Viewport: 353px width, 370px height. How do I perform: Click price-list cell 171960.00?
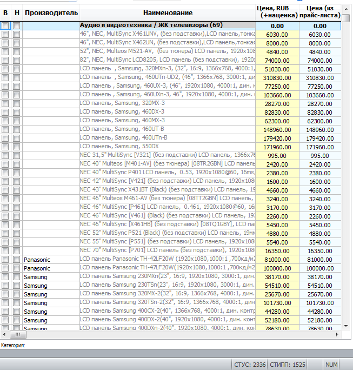[x=320, y=147]
